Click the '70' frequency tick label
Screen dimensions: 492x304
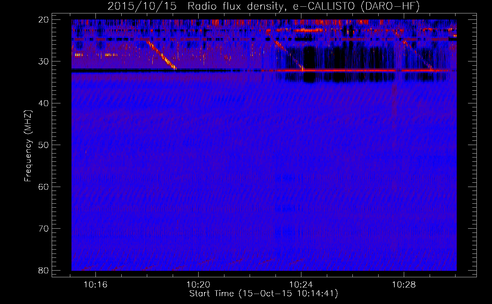pyautogui.click(x=43, y=229)
